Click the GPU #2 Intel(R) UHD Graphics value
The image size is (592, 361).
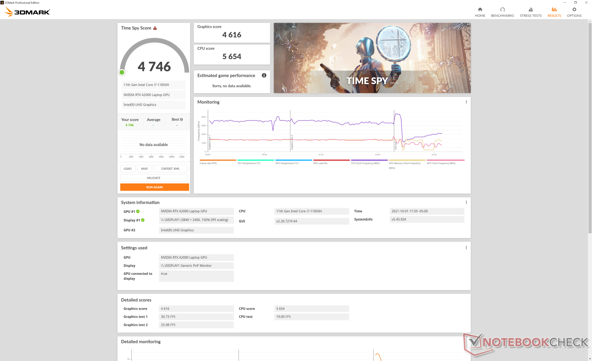tap(196, 230)
